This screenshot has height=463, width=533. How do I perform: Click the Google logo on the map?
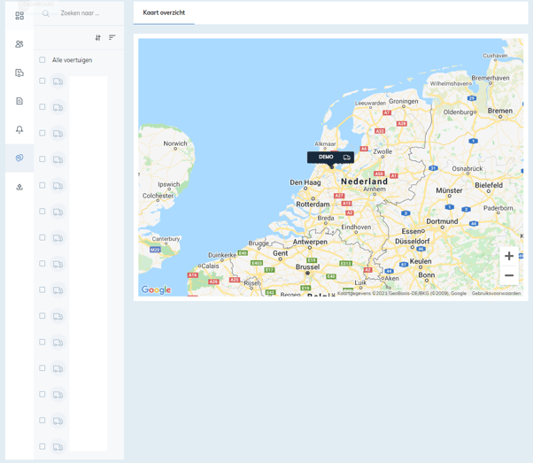(156, 289)
